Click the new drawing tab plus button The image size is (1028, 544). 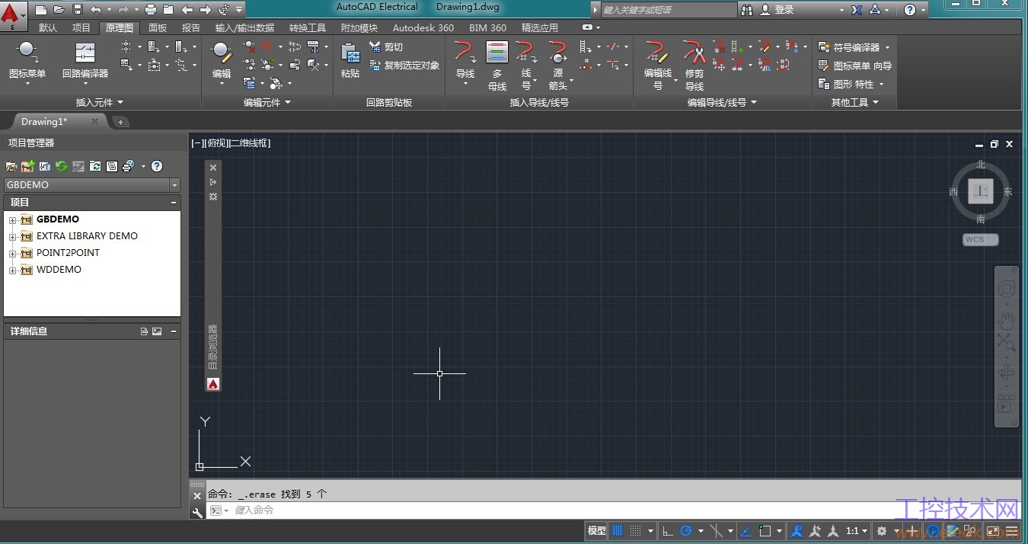pyautogui.click(x=120, y=122)
